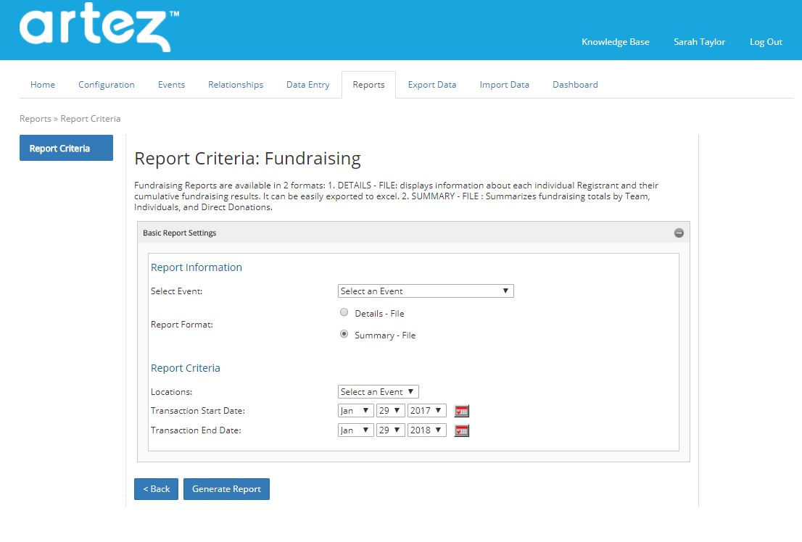Change the end date year 2018 dropdown
The height and width of the screenshot is (542, 802).
[426, 430]
